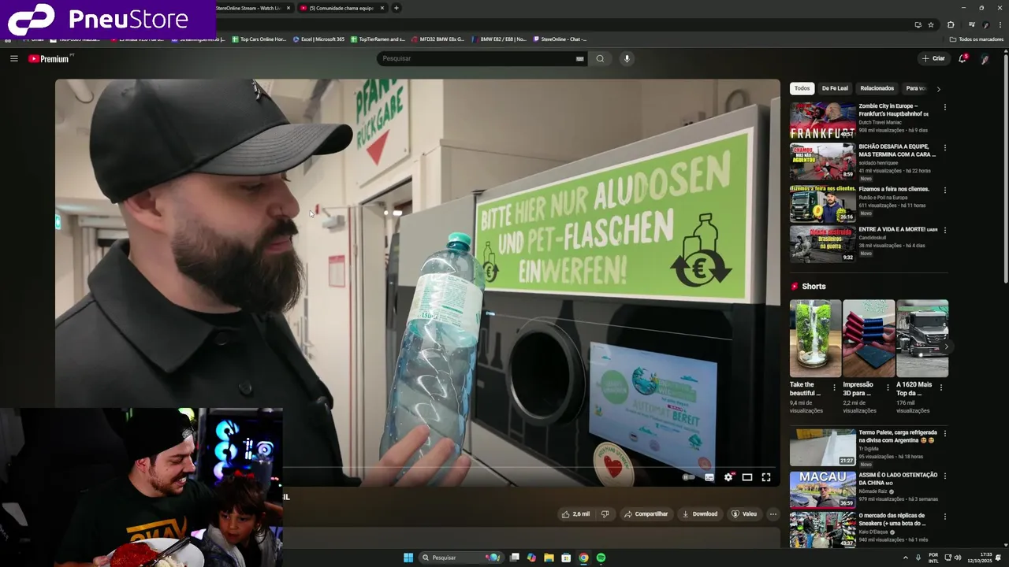Click the Valeu thanks button

pos(744,513)
